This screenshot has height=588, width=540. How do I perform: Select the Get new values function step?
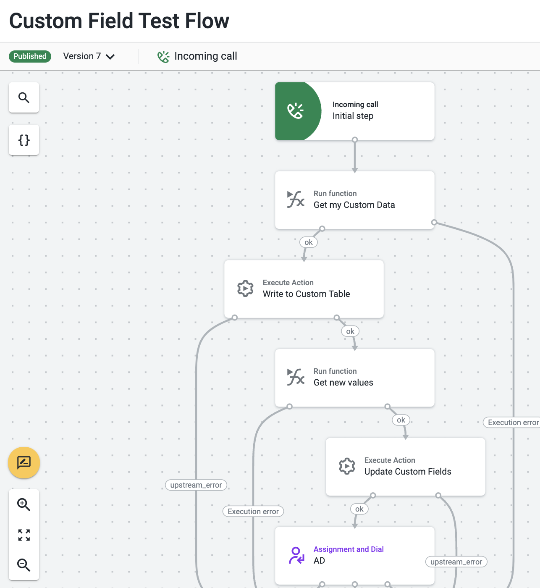coord(355,378)
